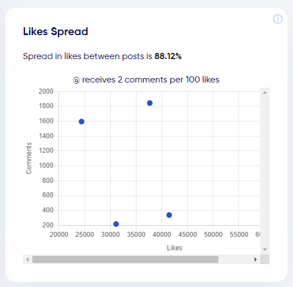Click the Comments y-axis label
The height and width of the screenshot is (287, 293).
point(28,158)
